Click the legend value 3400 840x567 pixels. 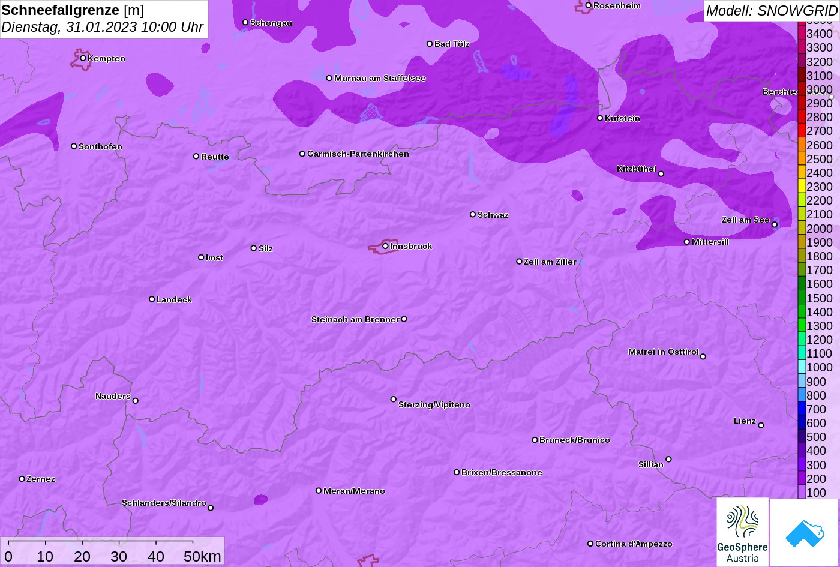(820, 34)
